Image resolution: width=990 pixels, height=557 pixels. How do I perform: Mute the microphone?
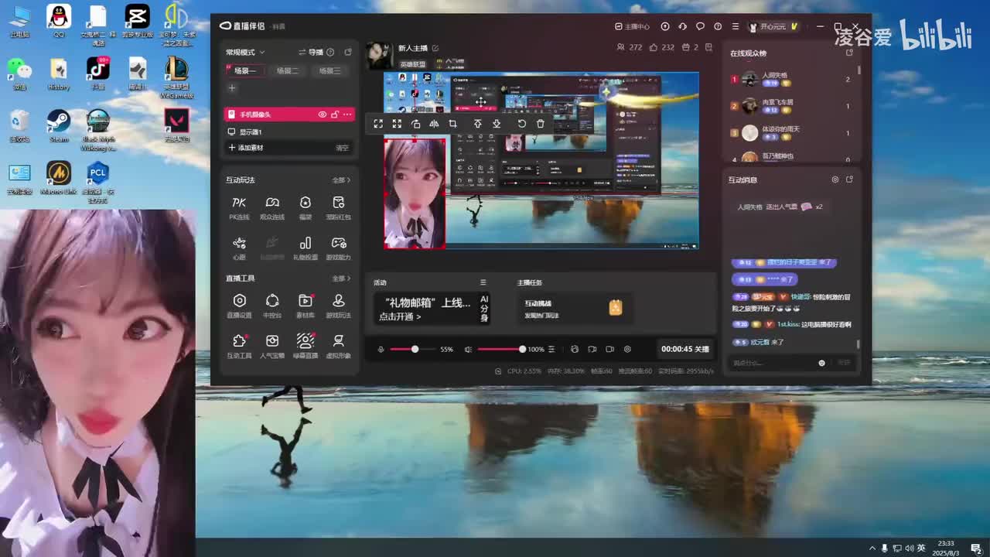point(381,350)
